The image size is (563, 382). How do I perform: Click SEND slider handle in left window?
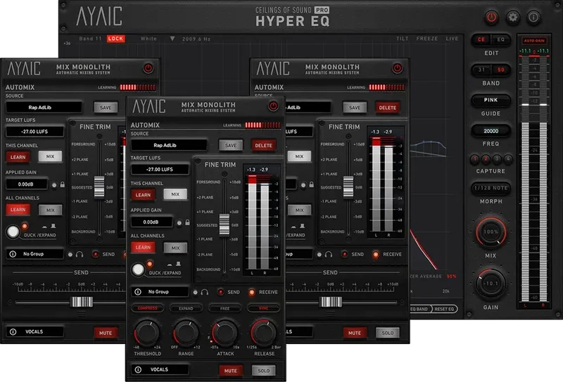tap(82, 302)
